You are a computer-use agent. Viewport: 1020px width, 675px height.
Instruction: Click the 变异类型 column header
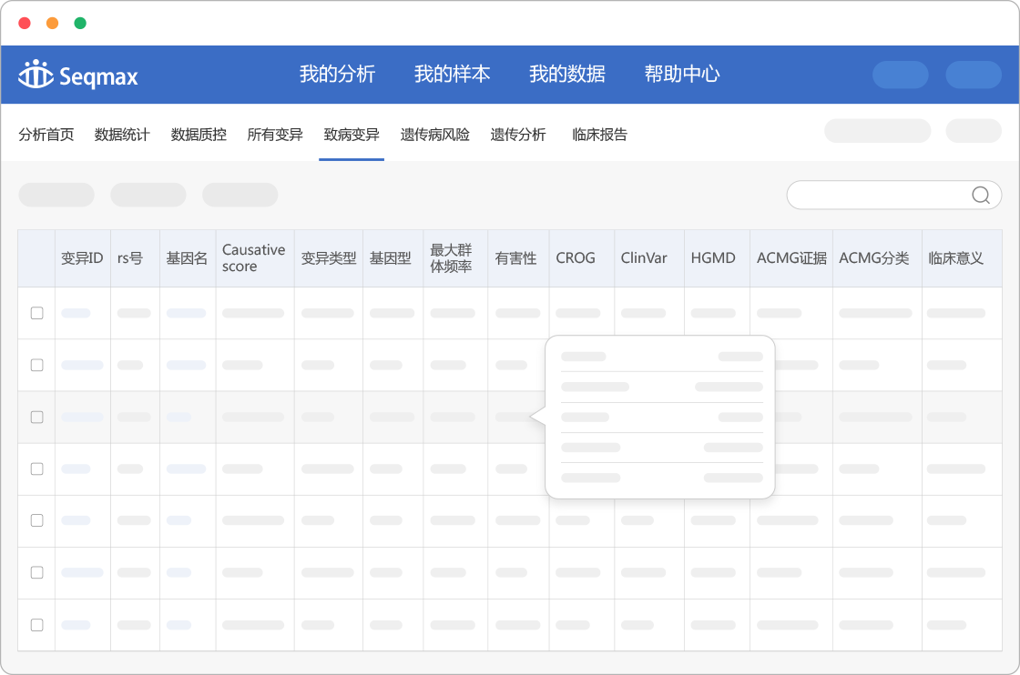pyautogui.click(x=329, y=258)
